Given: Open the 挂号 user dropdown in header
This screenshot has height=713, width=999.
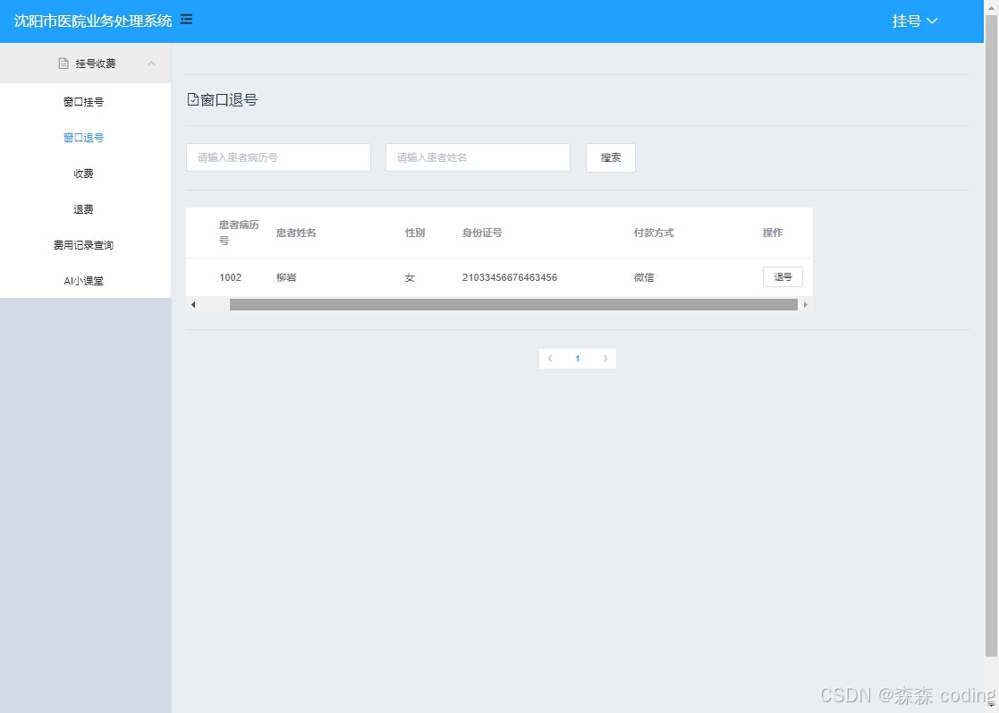Looking at the screenshot, I should (x=914, y=21).
